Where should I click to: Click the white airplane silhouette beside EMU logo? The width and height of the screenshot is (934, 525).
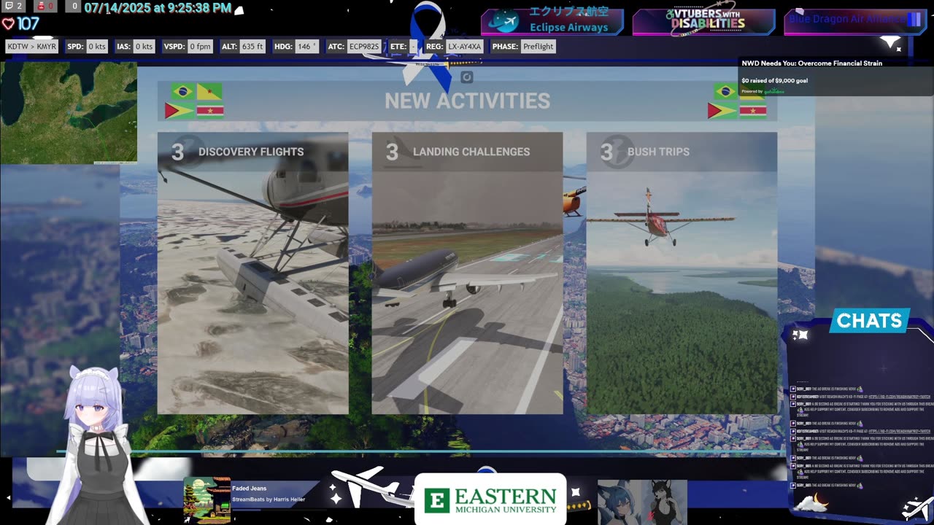point(372,489)
